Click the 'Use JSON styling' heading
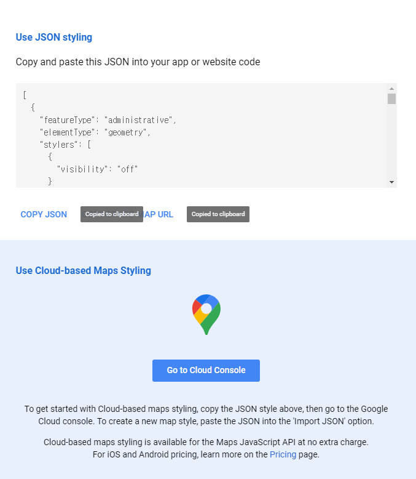Viewport: 416px width, 479px height. [54, 37]
